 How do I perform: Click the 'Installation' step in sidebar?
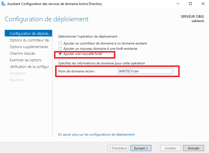point(18,73)
